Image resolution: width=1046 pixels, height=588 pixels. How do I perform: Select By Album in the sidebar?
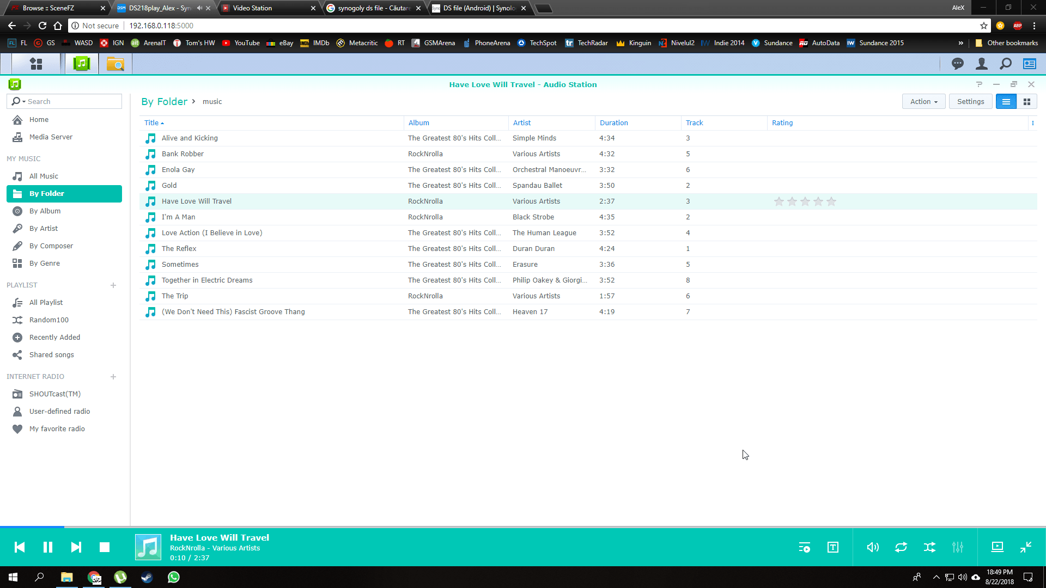[45, 211]
